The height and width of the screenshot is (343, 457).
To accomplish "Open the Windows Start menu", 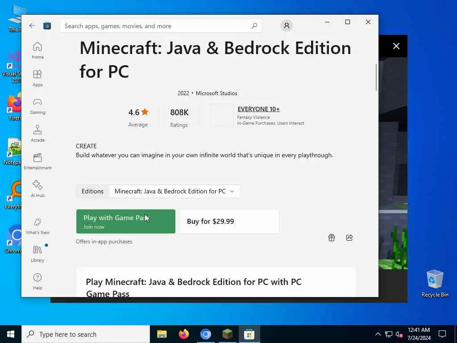I will pos(11,334).
